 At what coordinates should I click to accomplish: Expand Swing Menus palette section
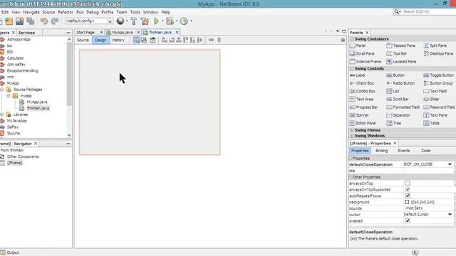click(352, 130)
